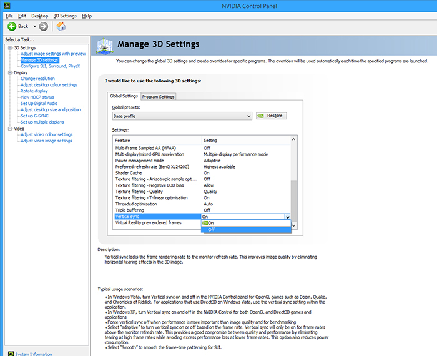Open the Set up G-SYNC link
437x356 pixels.
(34, 116)
